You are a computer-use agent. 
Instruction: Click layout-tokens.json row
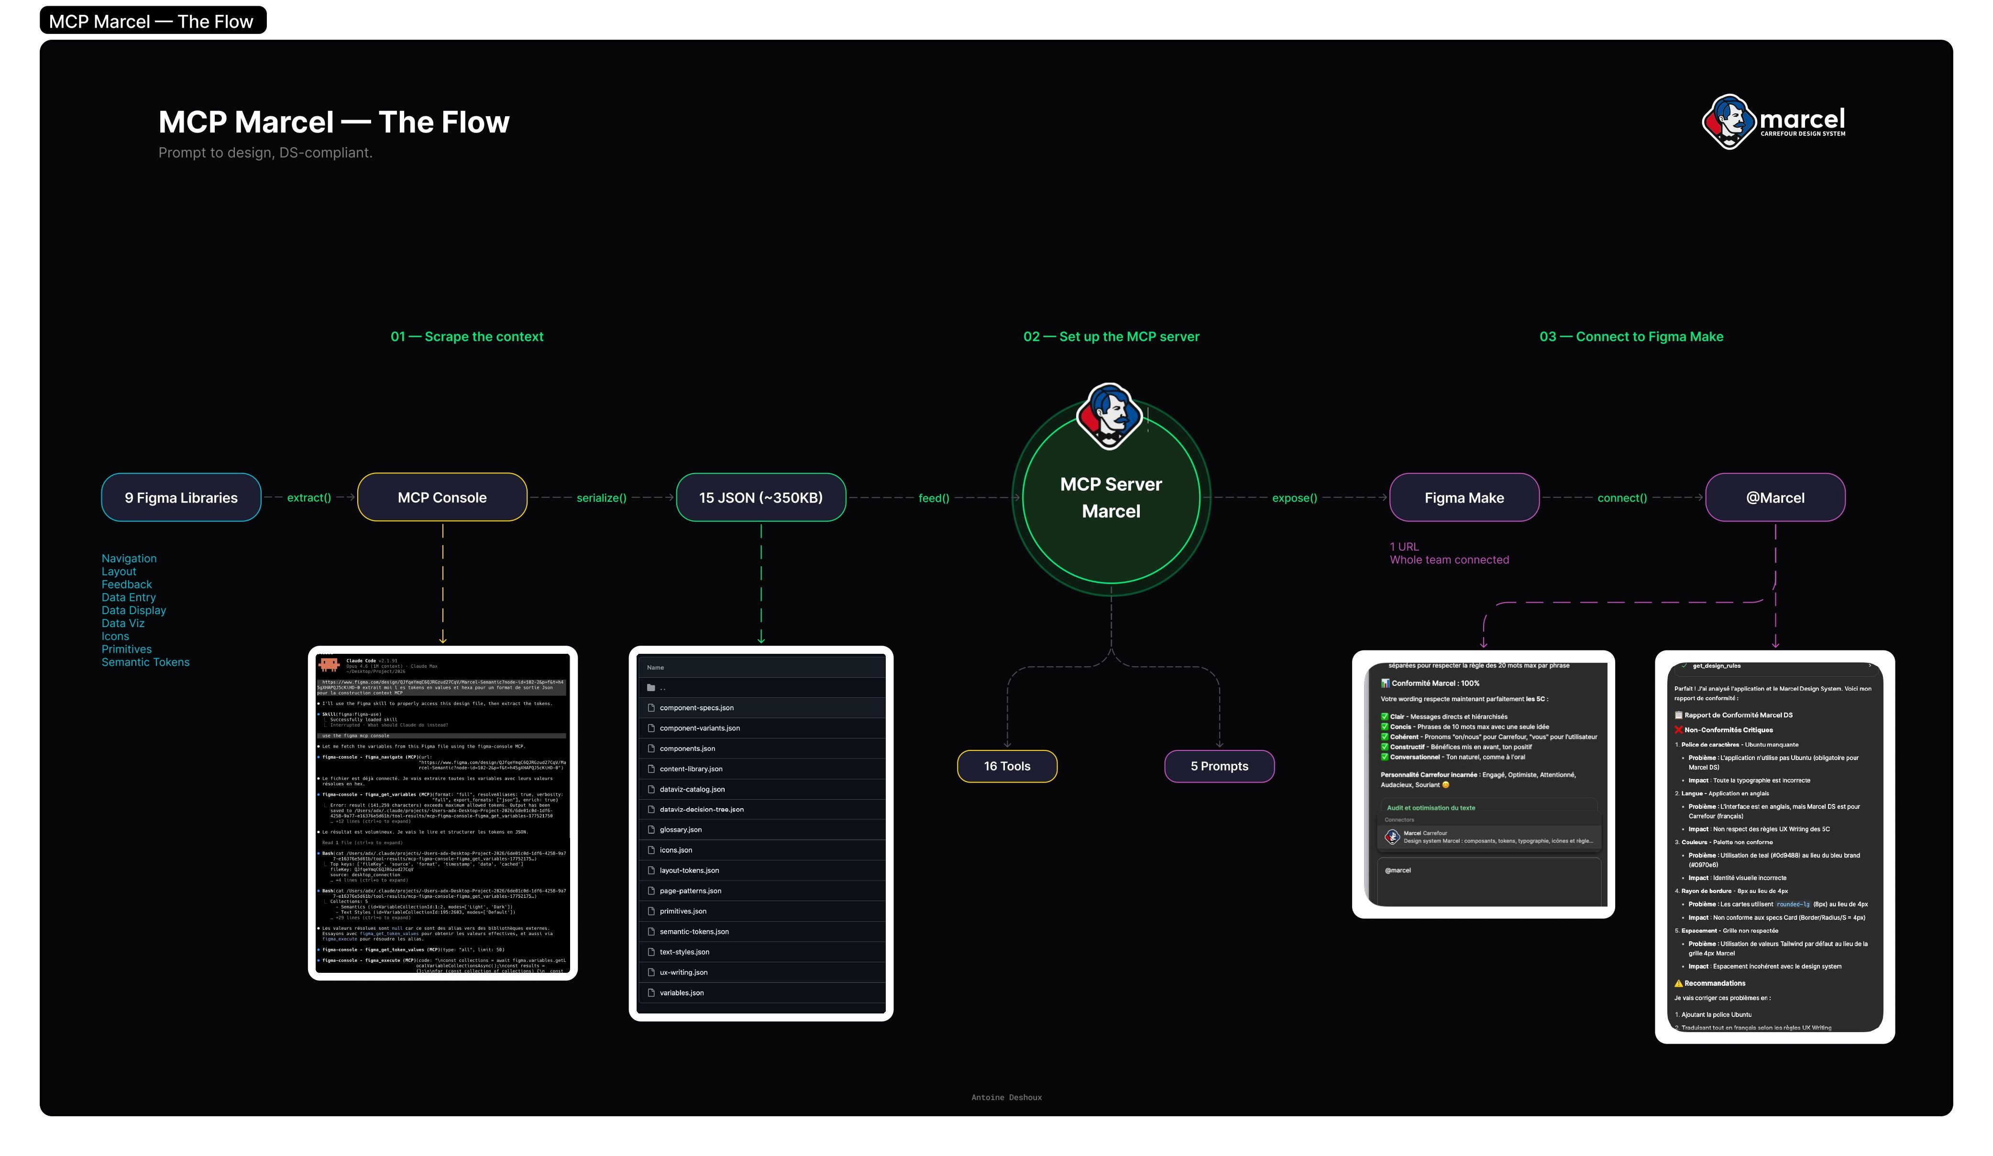761,870
